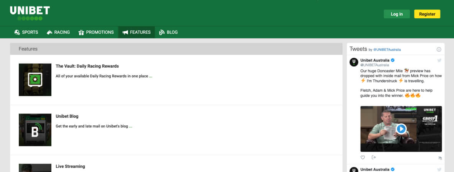The image size is (454, 172).
Task: Click the Racing horse icon
Action: click(x=49, y=32)
